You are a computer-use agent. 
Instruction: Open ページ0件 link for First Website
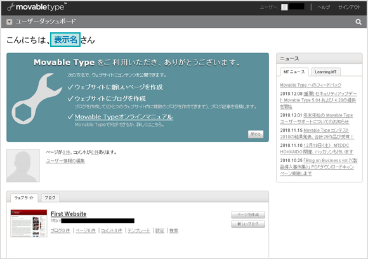(86, 231)
